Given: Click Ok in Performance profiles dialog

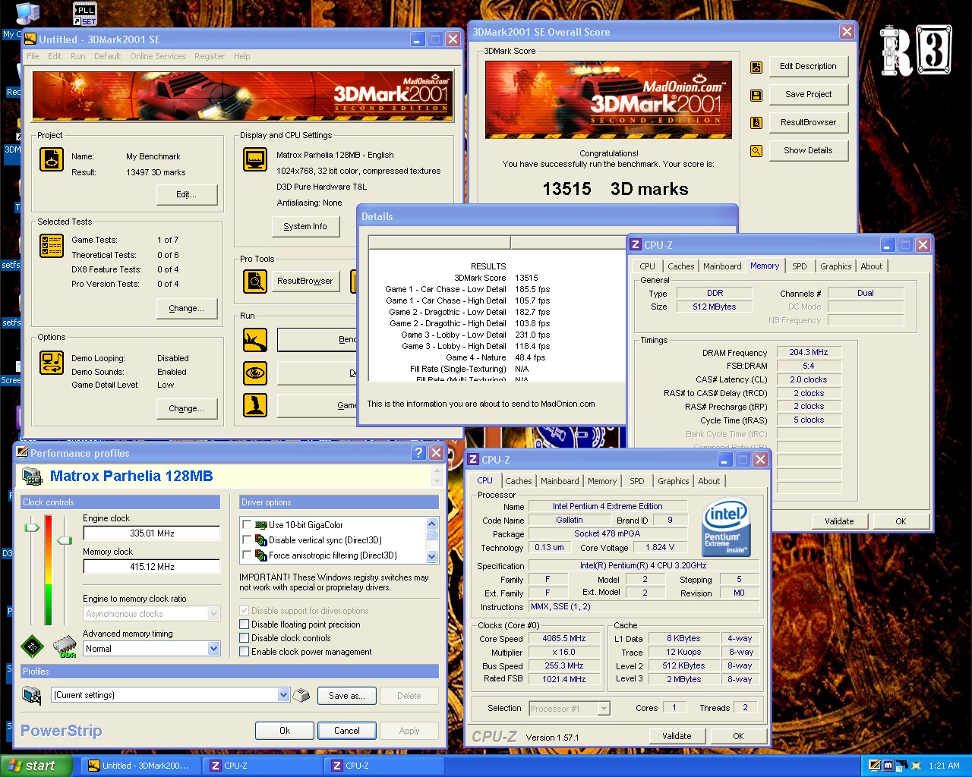Looking at the screenshot, I should coord(285,731).
